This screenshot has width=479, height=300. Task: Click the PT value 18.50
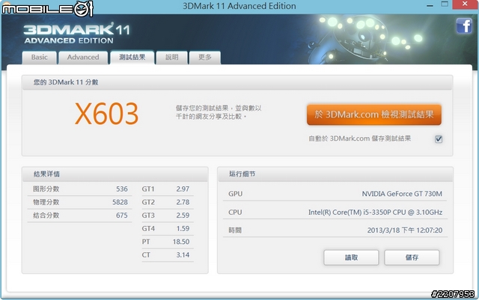point(181,242)
